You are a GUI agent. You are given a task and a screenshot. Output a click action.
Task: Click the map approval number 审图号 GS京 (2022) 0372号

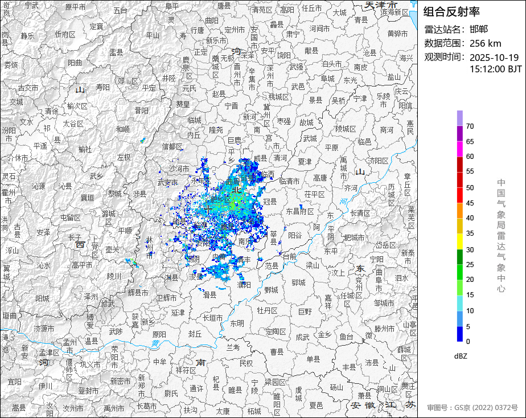(x=472, y=408)
